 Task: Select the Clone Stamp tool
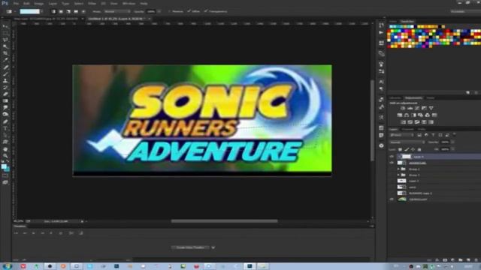(x=5, y=81)
